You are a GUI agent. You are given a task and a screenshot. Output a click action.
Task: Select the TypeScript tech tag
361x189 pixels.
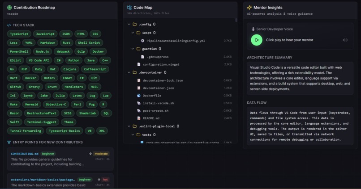(19, 34)
